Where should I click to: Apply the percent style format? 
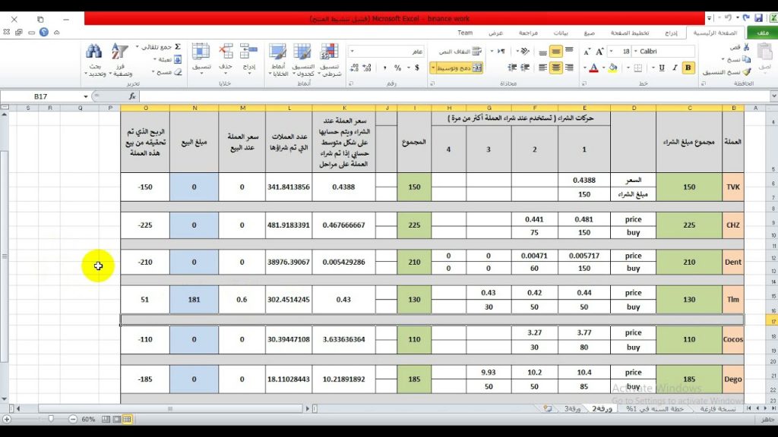(x=397, y=68)
